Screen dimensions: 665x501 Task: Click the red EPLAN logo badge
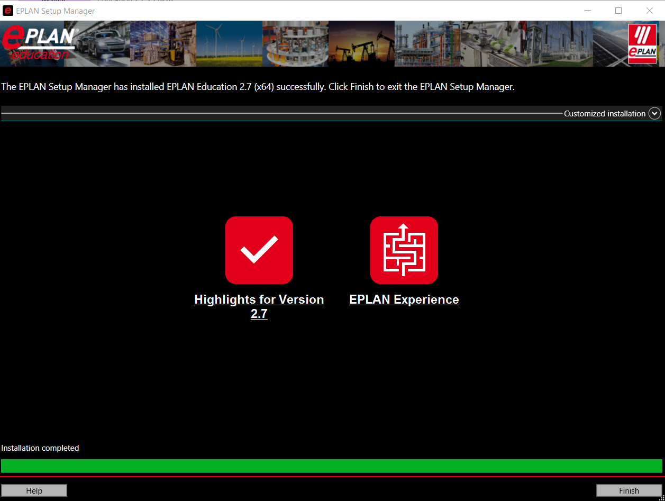642,43
